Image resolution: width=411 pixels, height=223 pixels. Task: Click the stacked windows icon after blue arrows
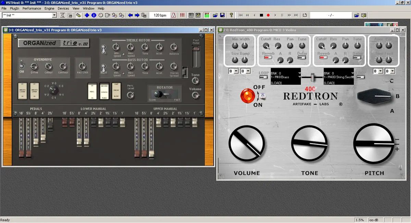point(144,15)
